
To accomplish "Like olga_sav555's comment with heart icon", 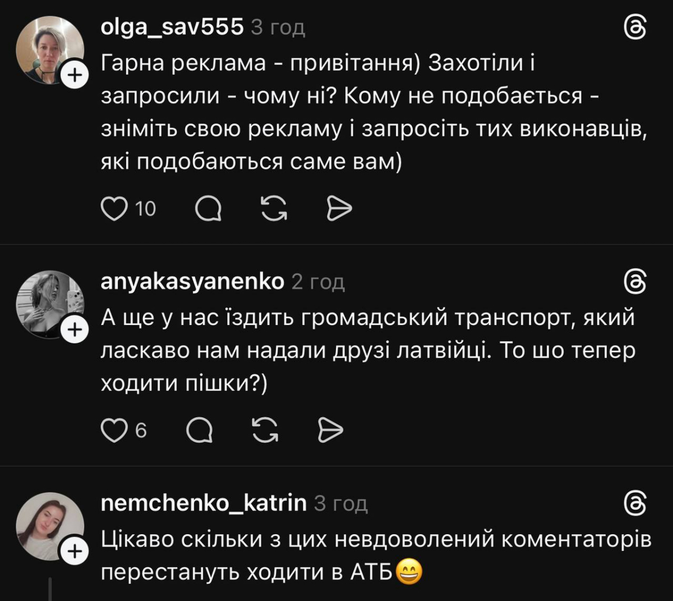I will [x=114, y=209].
